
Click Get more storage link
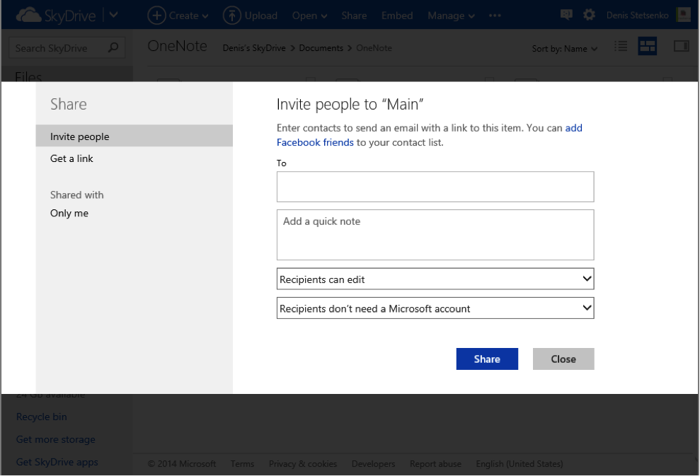[x=56, y=439]
